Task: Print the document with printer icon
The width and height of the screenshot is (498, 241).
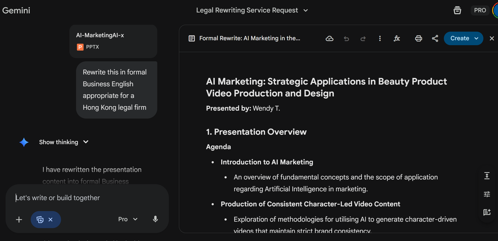Action: point(418,38)
